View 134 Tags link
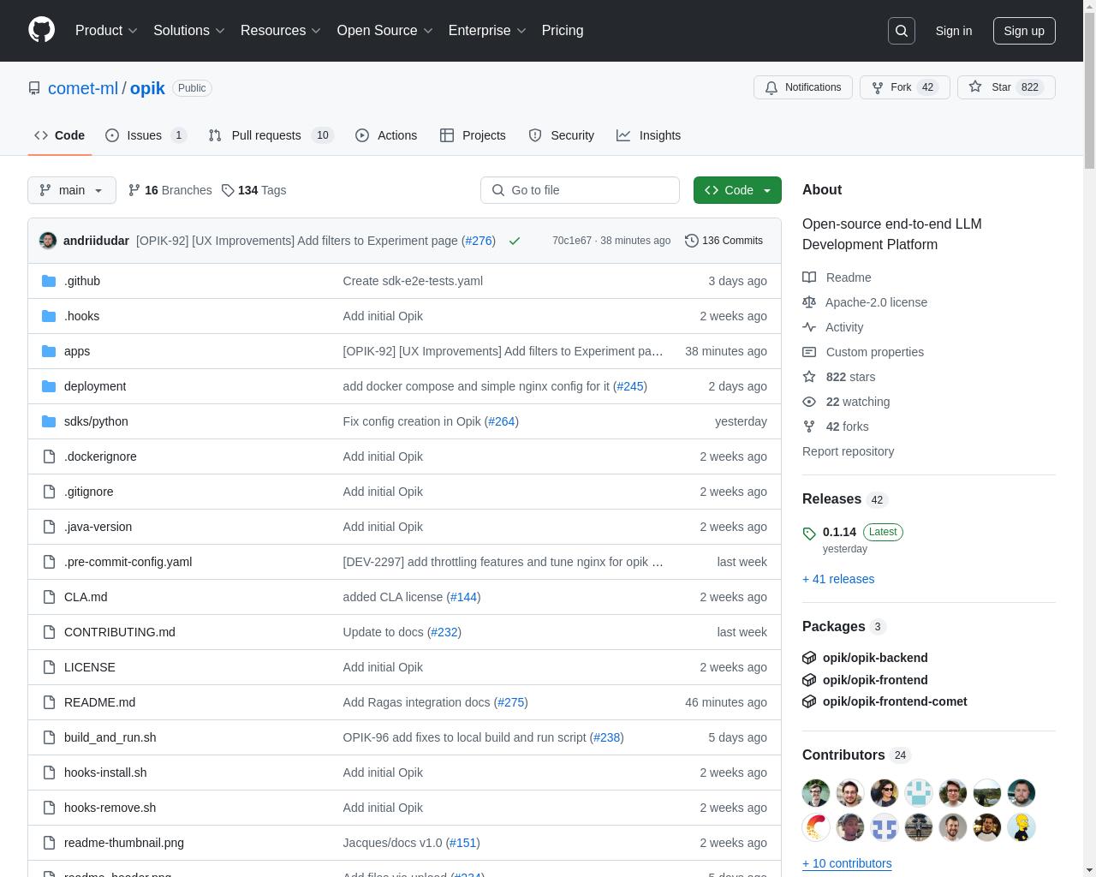Viewport: 1096px width, 877px height. [253, 190]
